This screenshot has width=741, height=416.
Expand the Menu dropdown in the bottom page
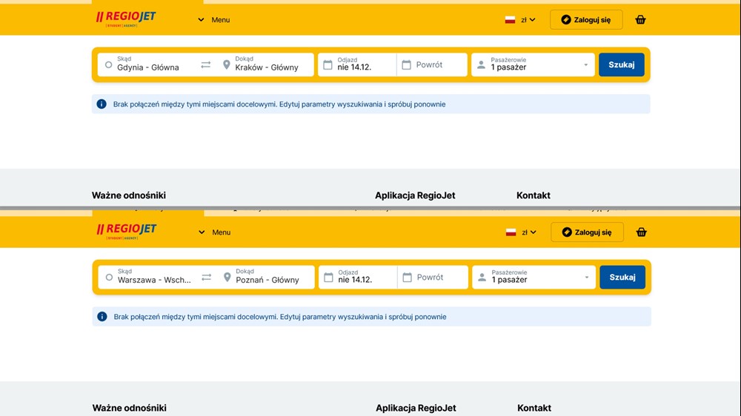click(x=215, y=232)
